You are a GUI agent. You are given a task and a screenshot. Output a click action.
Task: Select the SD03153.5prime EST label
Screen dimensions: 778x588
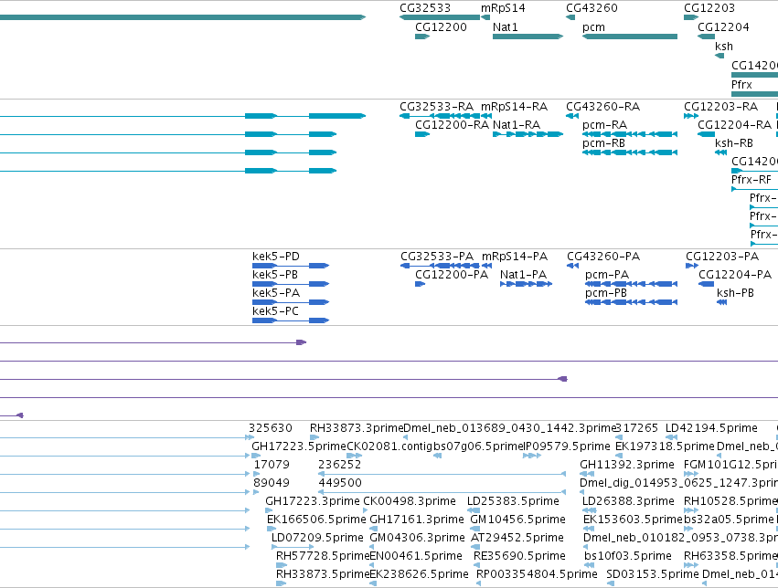(x=653, y=574)
